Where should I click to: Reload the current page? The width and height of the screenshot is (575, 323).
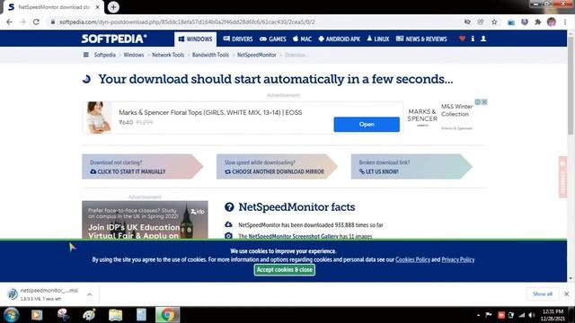(36, 22)
